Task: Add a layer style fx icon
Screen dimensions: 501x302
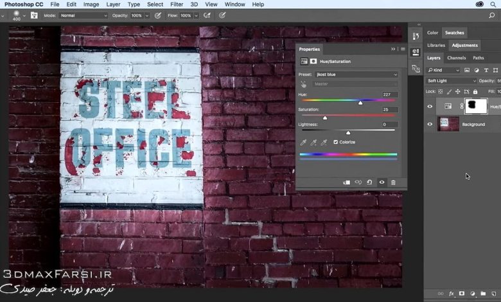Action: [452, 294]
